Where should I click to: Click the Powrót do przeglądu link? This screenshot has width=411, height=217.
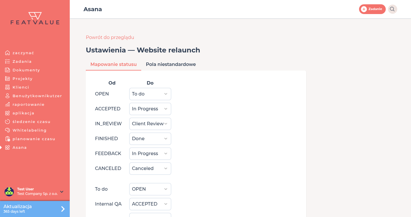[x=110, y=37]
